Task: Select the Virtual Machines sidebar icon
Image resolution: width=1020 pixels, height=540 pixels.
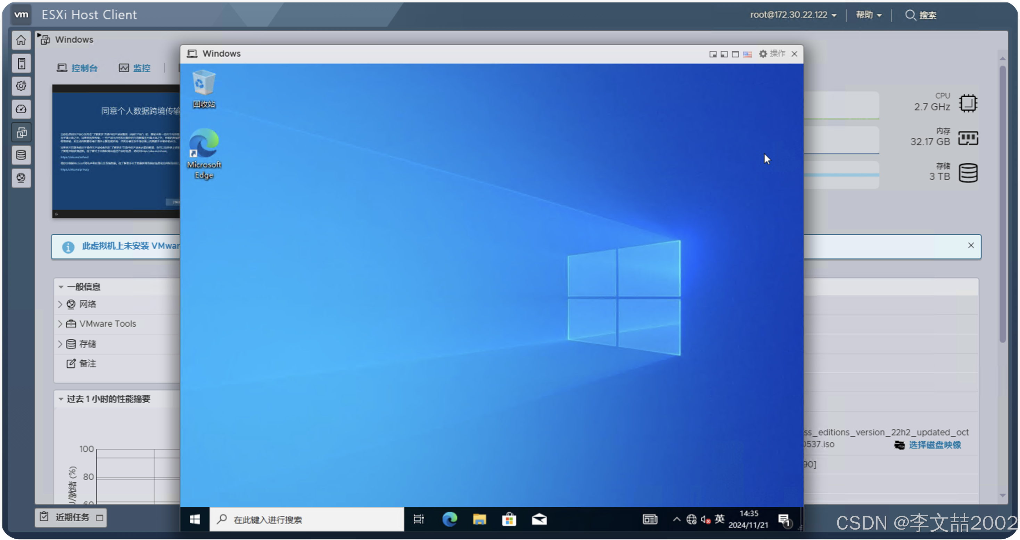Action: pyautogui.click(x=21, y=132)
